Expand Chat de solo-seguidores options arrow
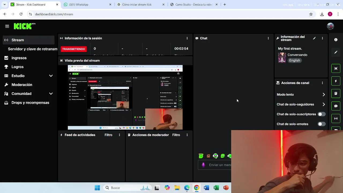The height and width of the screenshot is (193, 343). (x=324, y=105)
